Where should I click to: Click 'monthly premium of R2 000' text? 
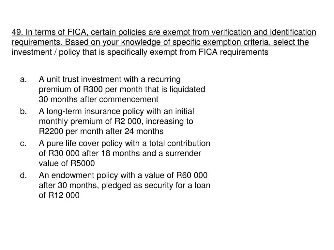90,121
